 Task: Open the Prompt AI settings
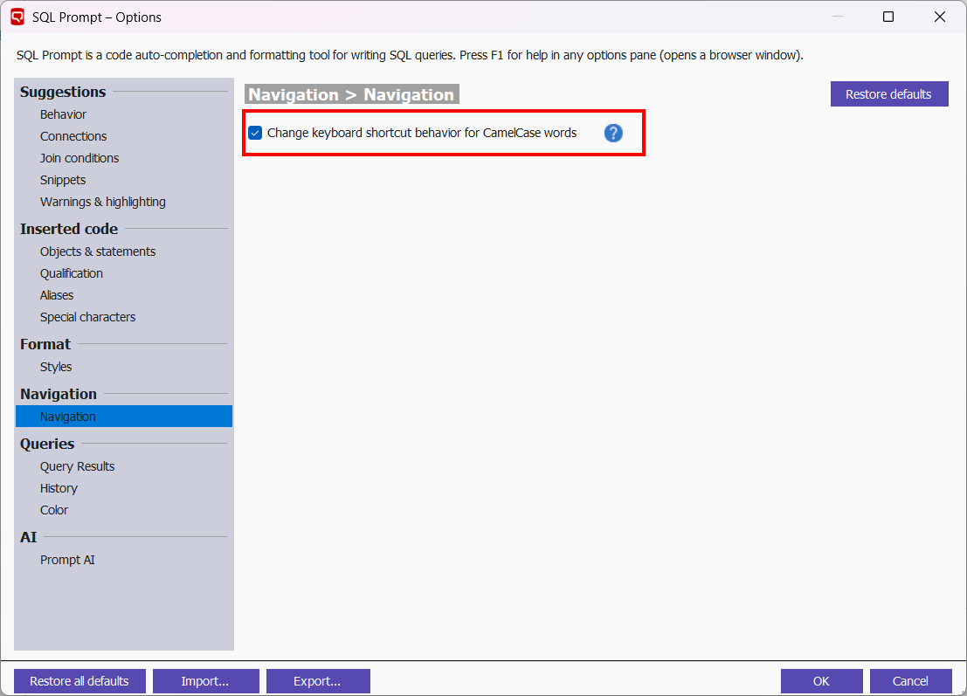click(x=67, y=561)
